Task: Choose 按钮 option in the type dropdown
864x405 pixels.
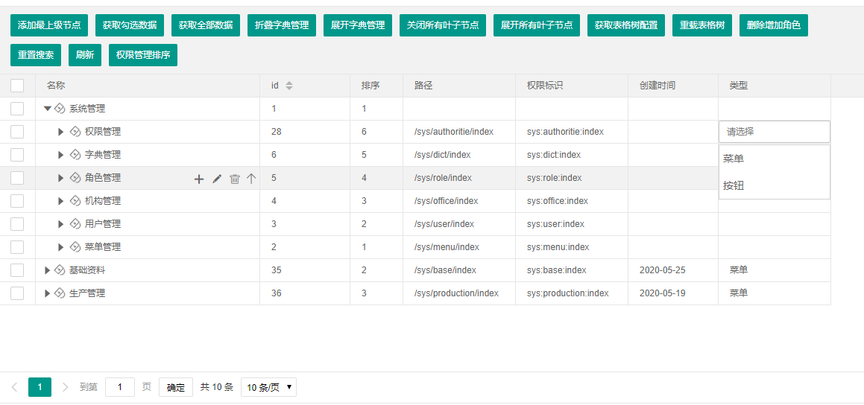Action: [734, 185]
